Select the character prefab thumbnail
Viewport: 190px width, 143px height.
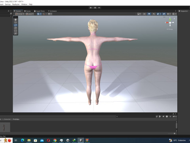point(5,127)
